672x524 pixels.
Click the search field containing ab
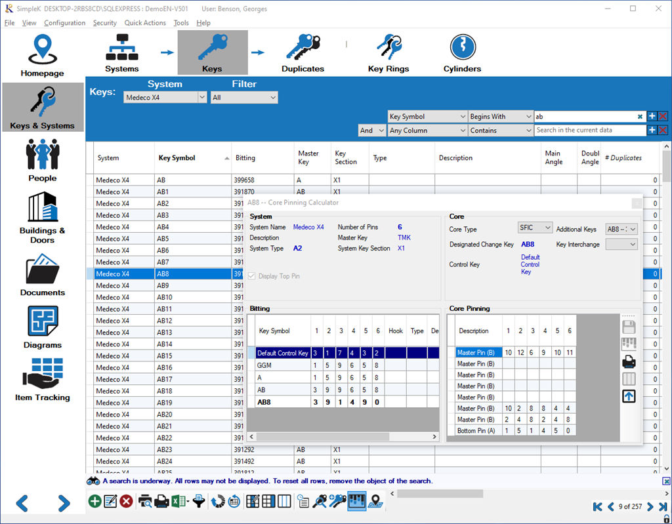pyautogui.click(x=584, y=116)
